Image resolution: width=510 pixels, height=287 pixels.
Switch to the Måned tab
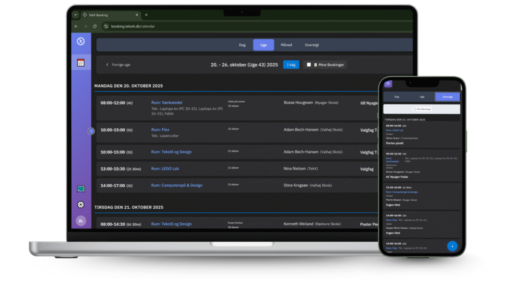click(x=286, y=44)
